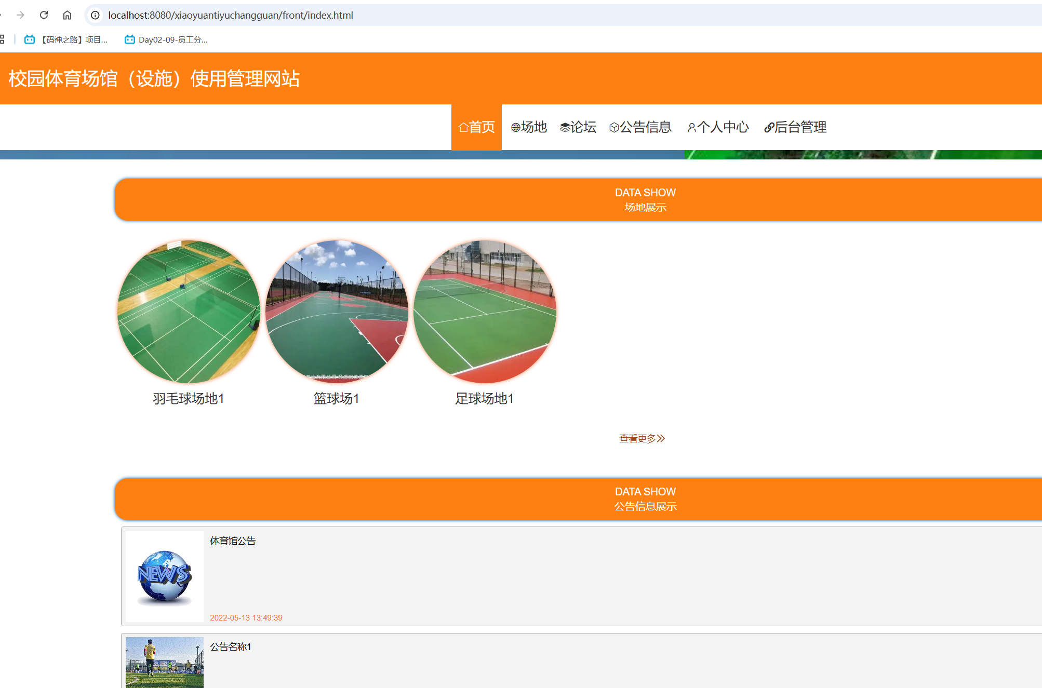The image size is (1042, 688).
Task: Click the 足球场地1 label
Action: coord(485,398)
